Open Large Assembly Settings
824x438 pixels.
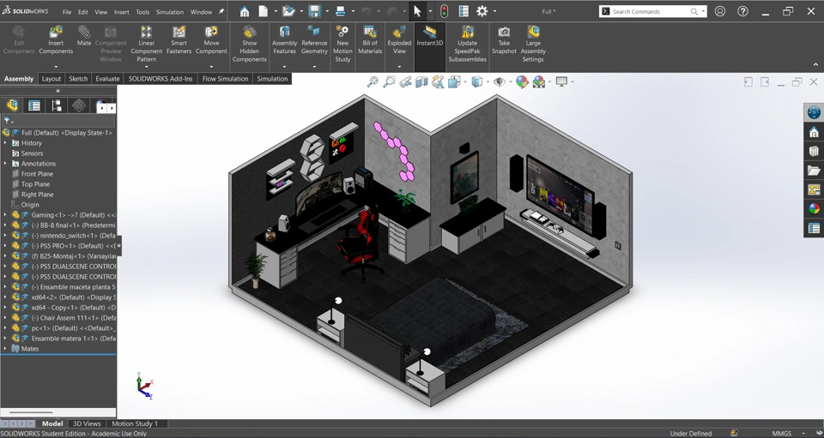click(533, 44)
